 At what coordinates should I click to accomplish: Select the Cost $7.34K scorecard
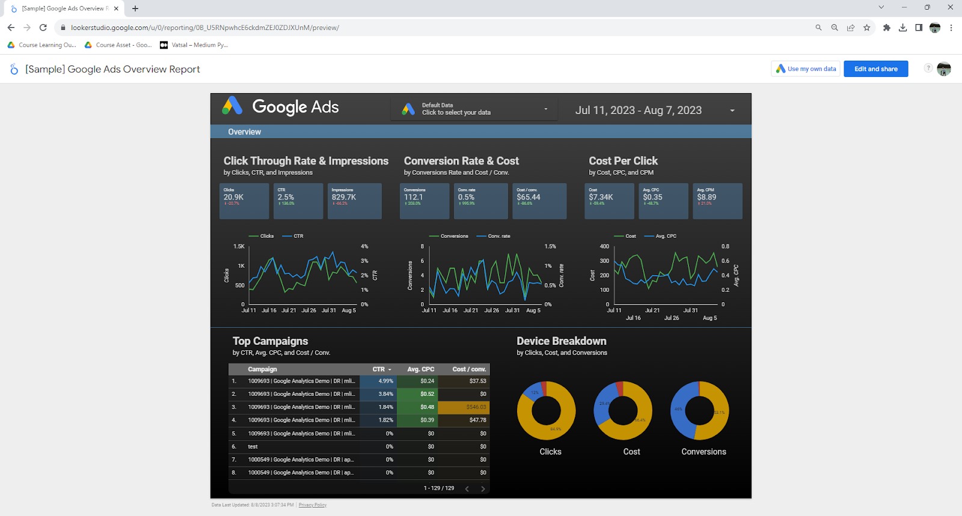click(610, 201)
